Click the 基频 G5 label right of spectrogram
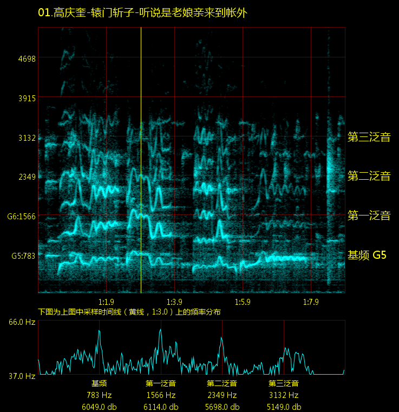399x412 pixels. [367, 256]
